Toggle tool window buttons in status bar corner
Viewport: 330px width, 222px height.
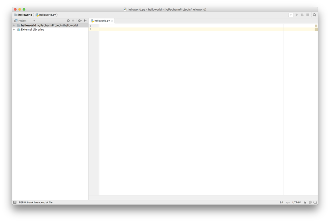tap(15, 202)
